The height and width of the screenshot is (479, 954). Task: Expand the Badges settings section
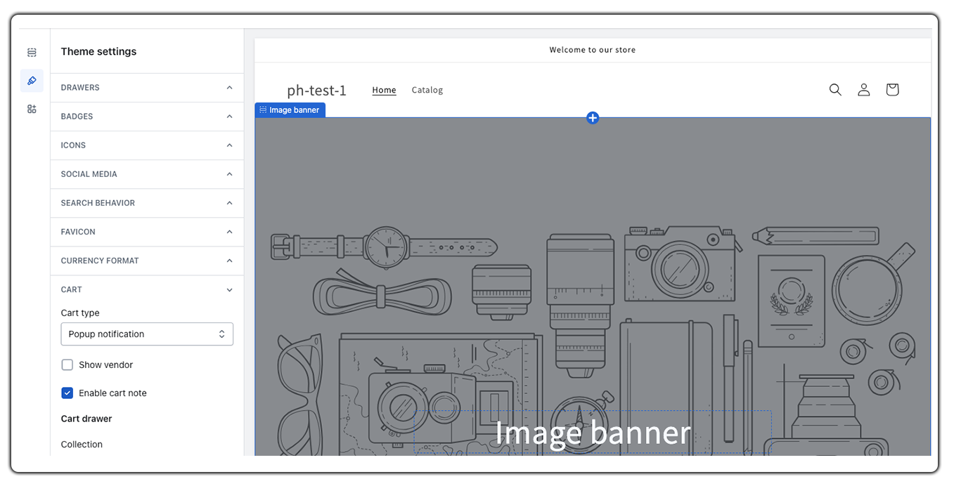pyautogui.click(x=147, y=117)
